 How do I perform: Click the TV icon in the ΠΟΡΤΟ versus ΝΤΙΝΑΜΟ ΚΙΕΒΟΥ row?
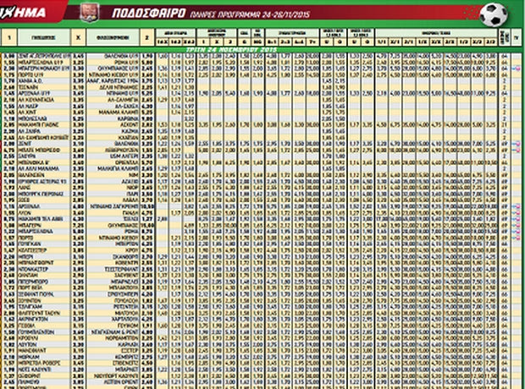516,238
